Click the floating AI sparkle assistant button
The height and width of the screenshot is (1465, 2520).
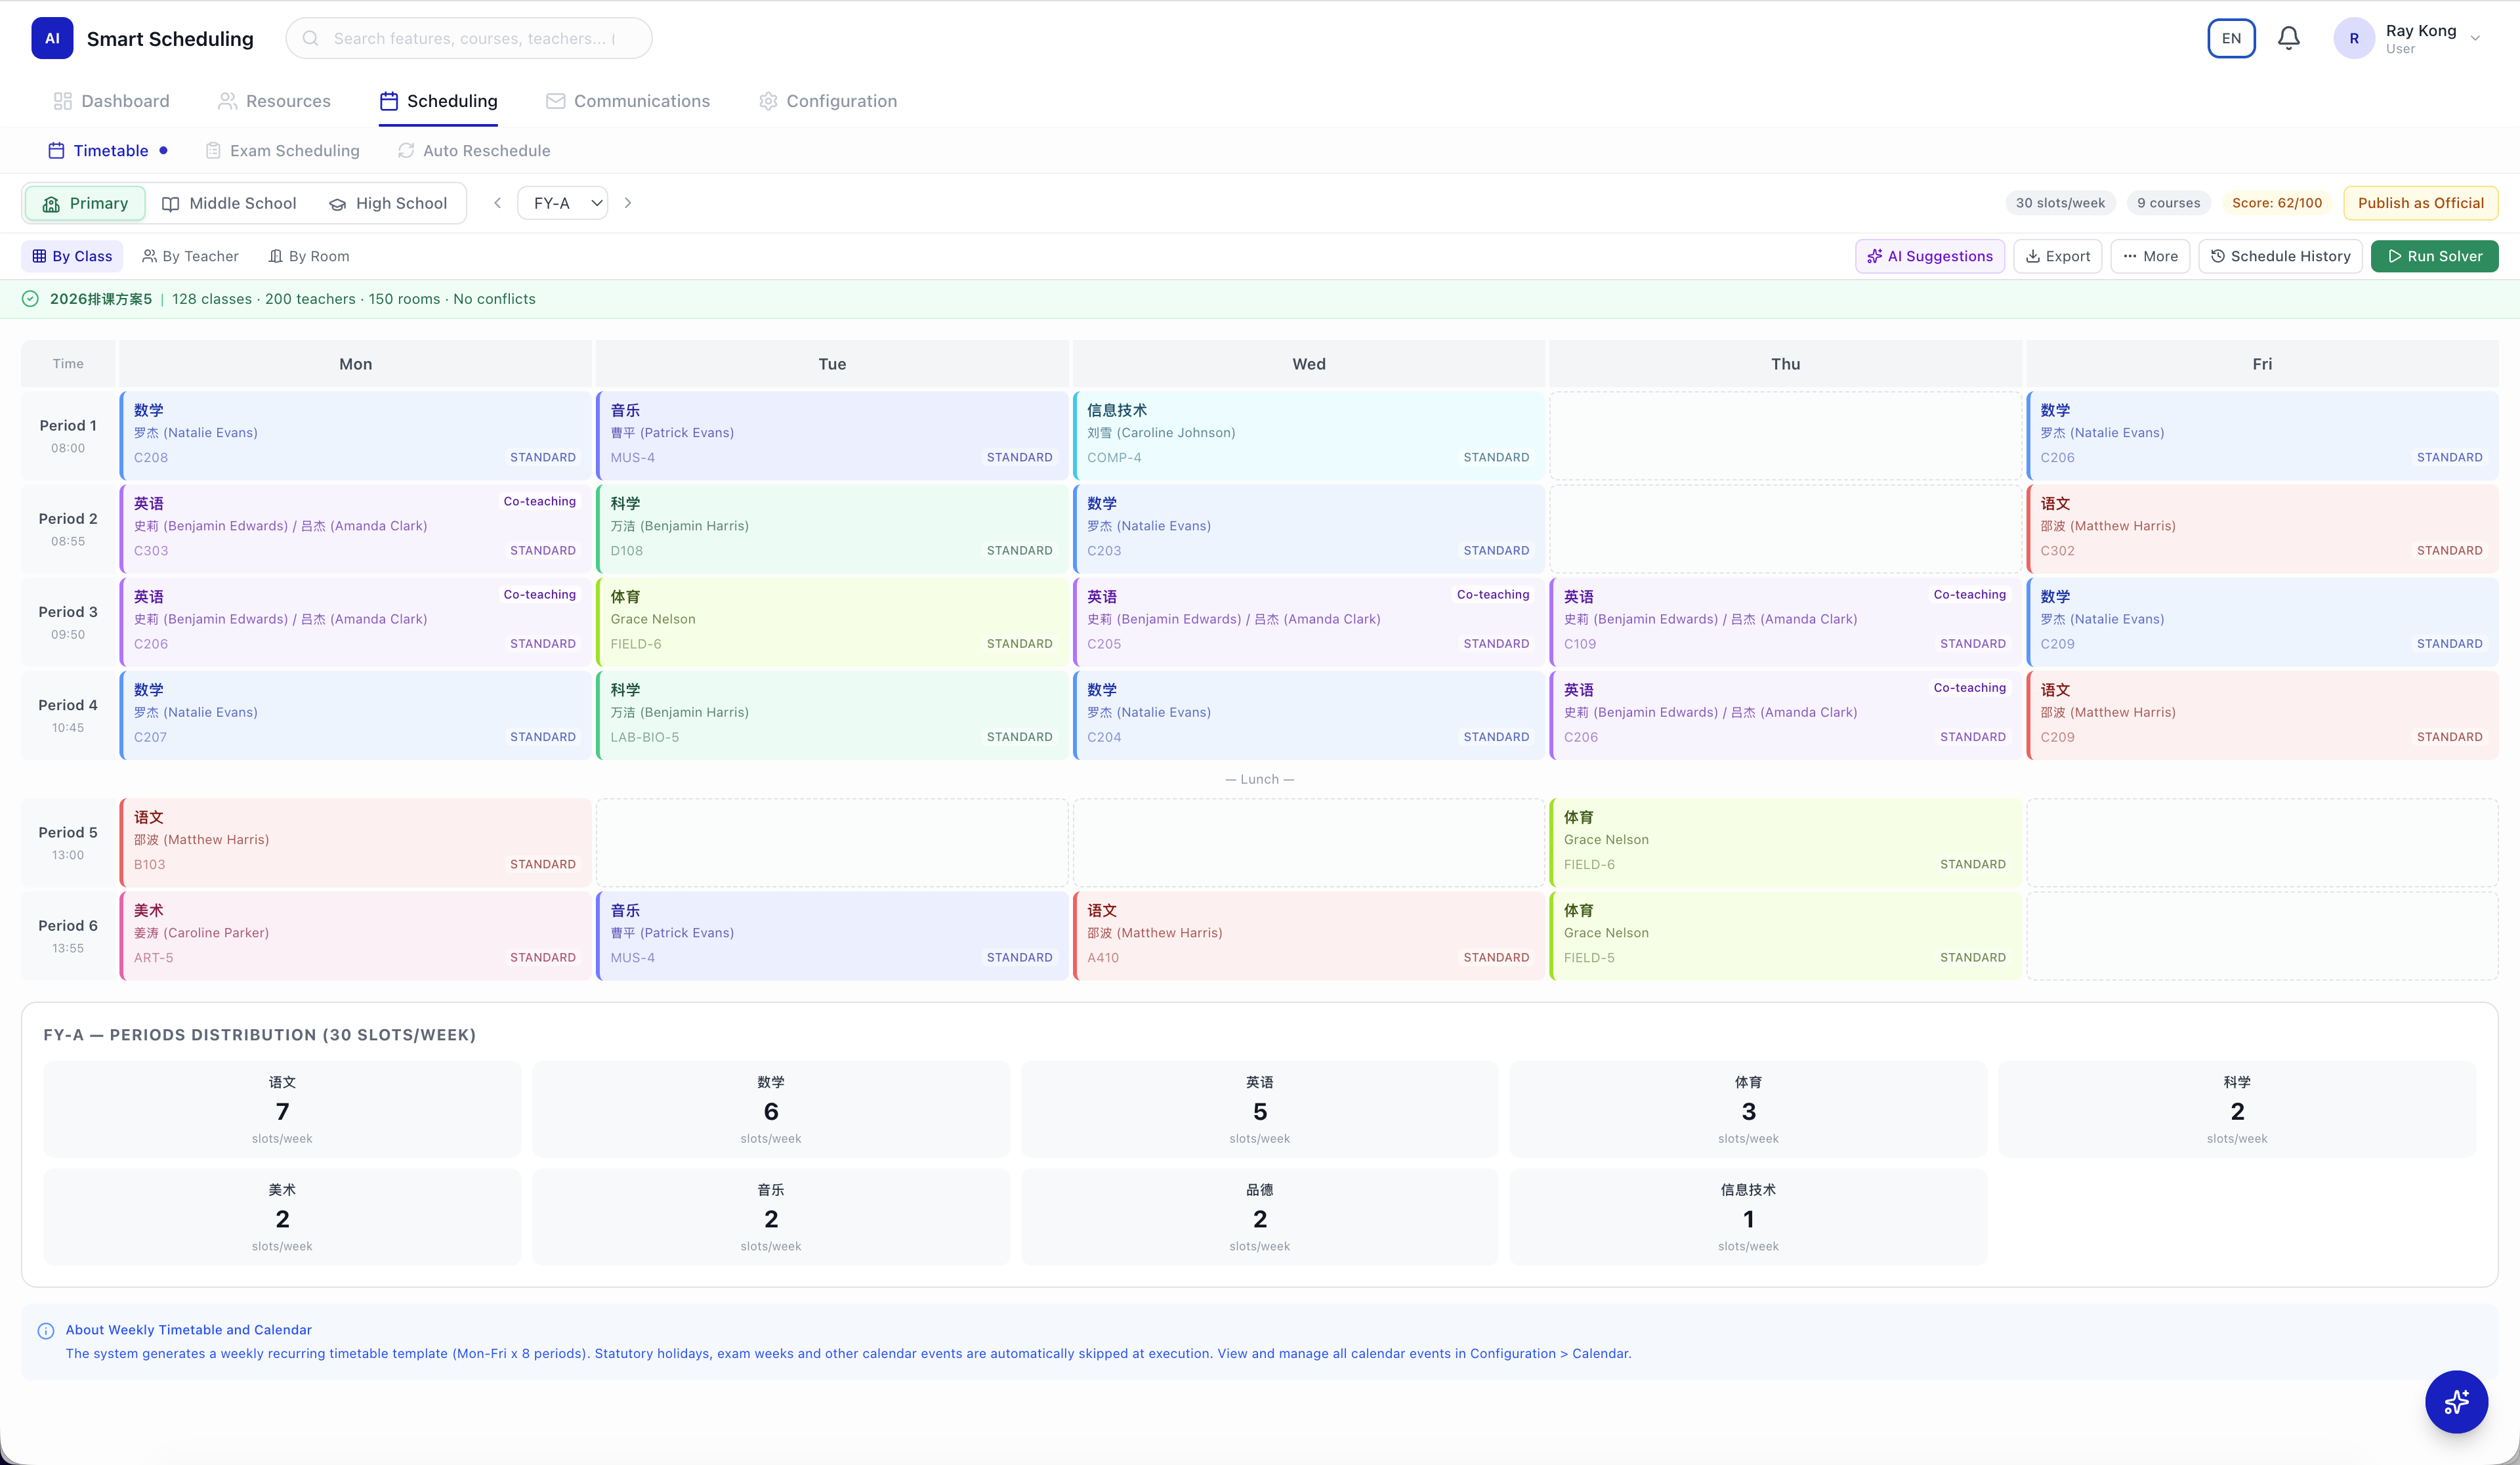(x=2456, y=1401)
